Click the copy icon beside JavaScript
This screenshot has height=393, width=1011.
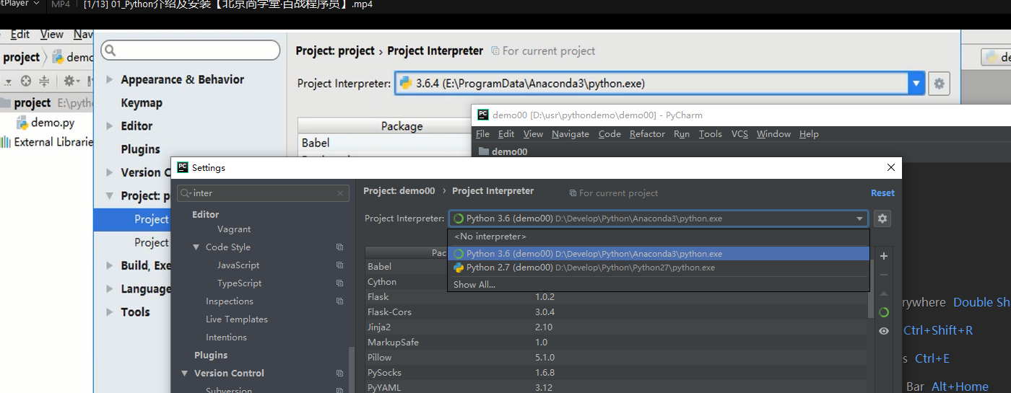pos(339,265)
